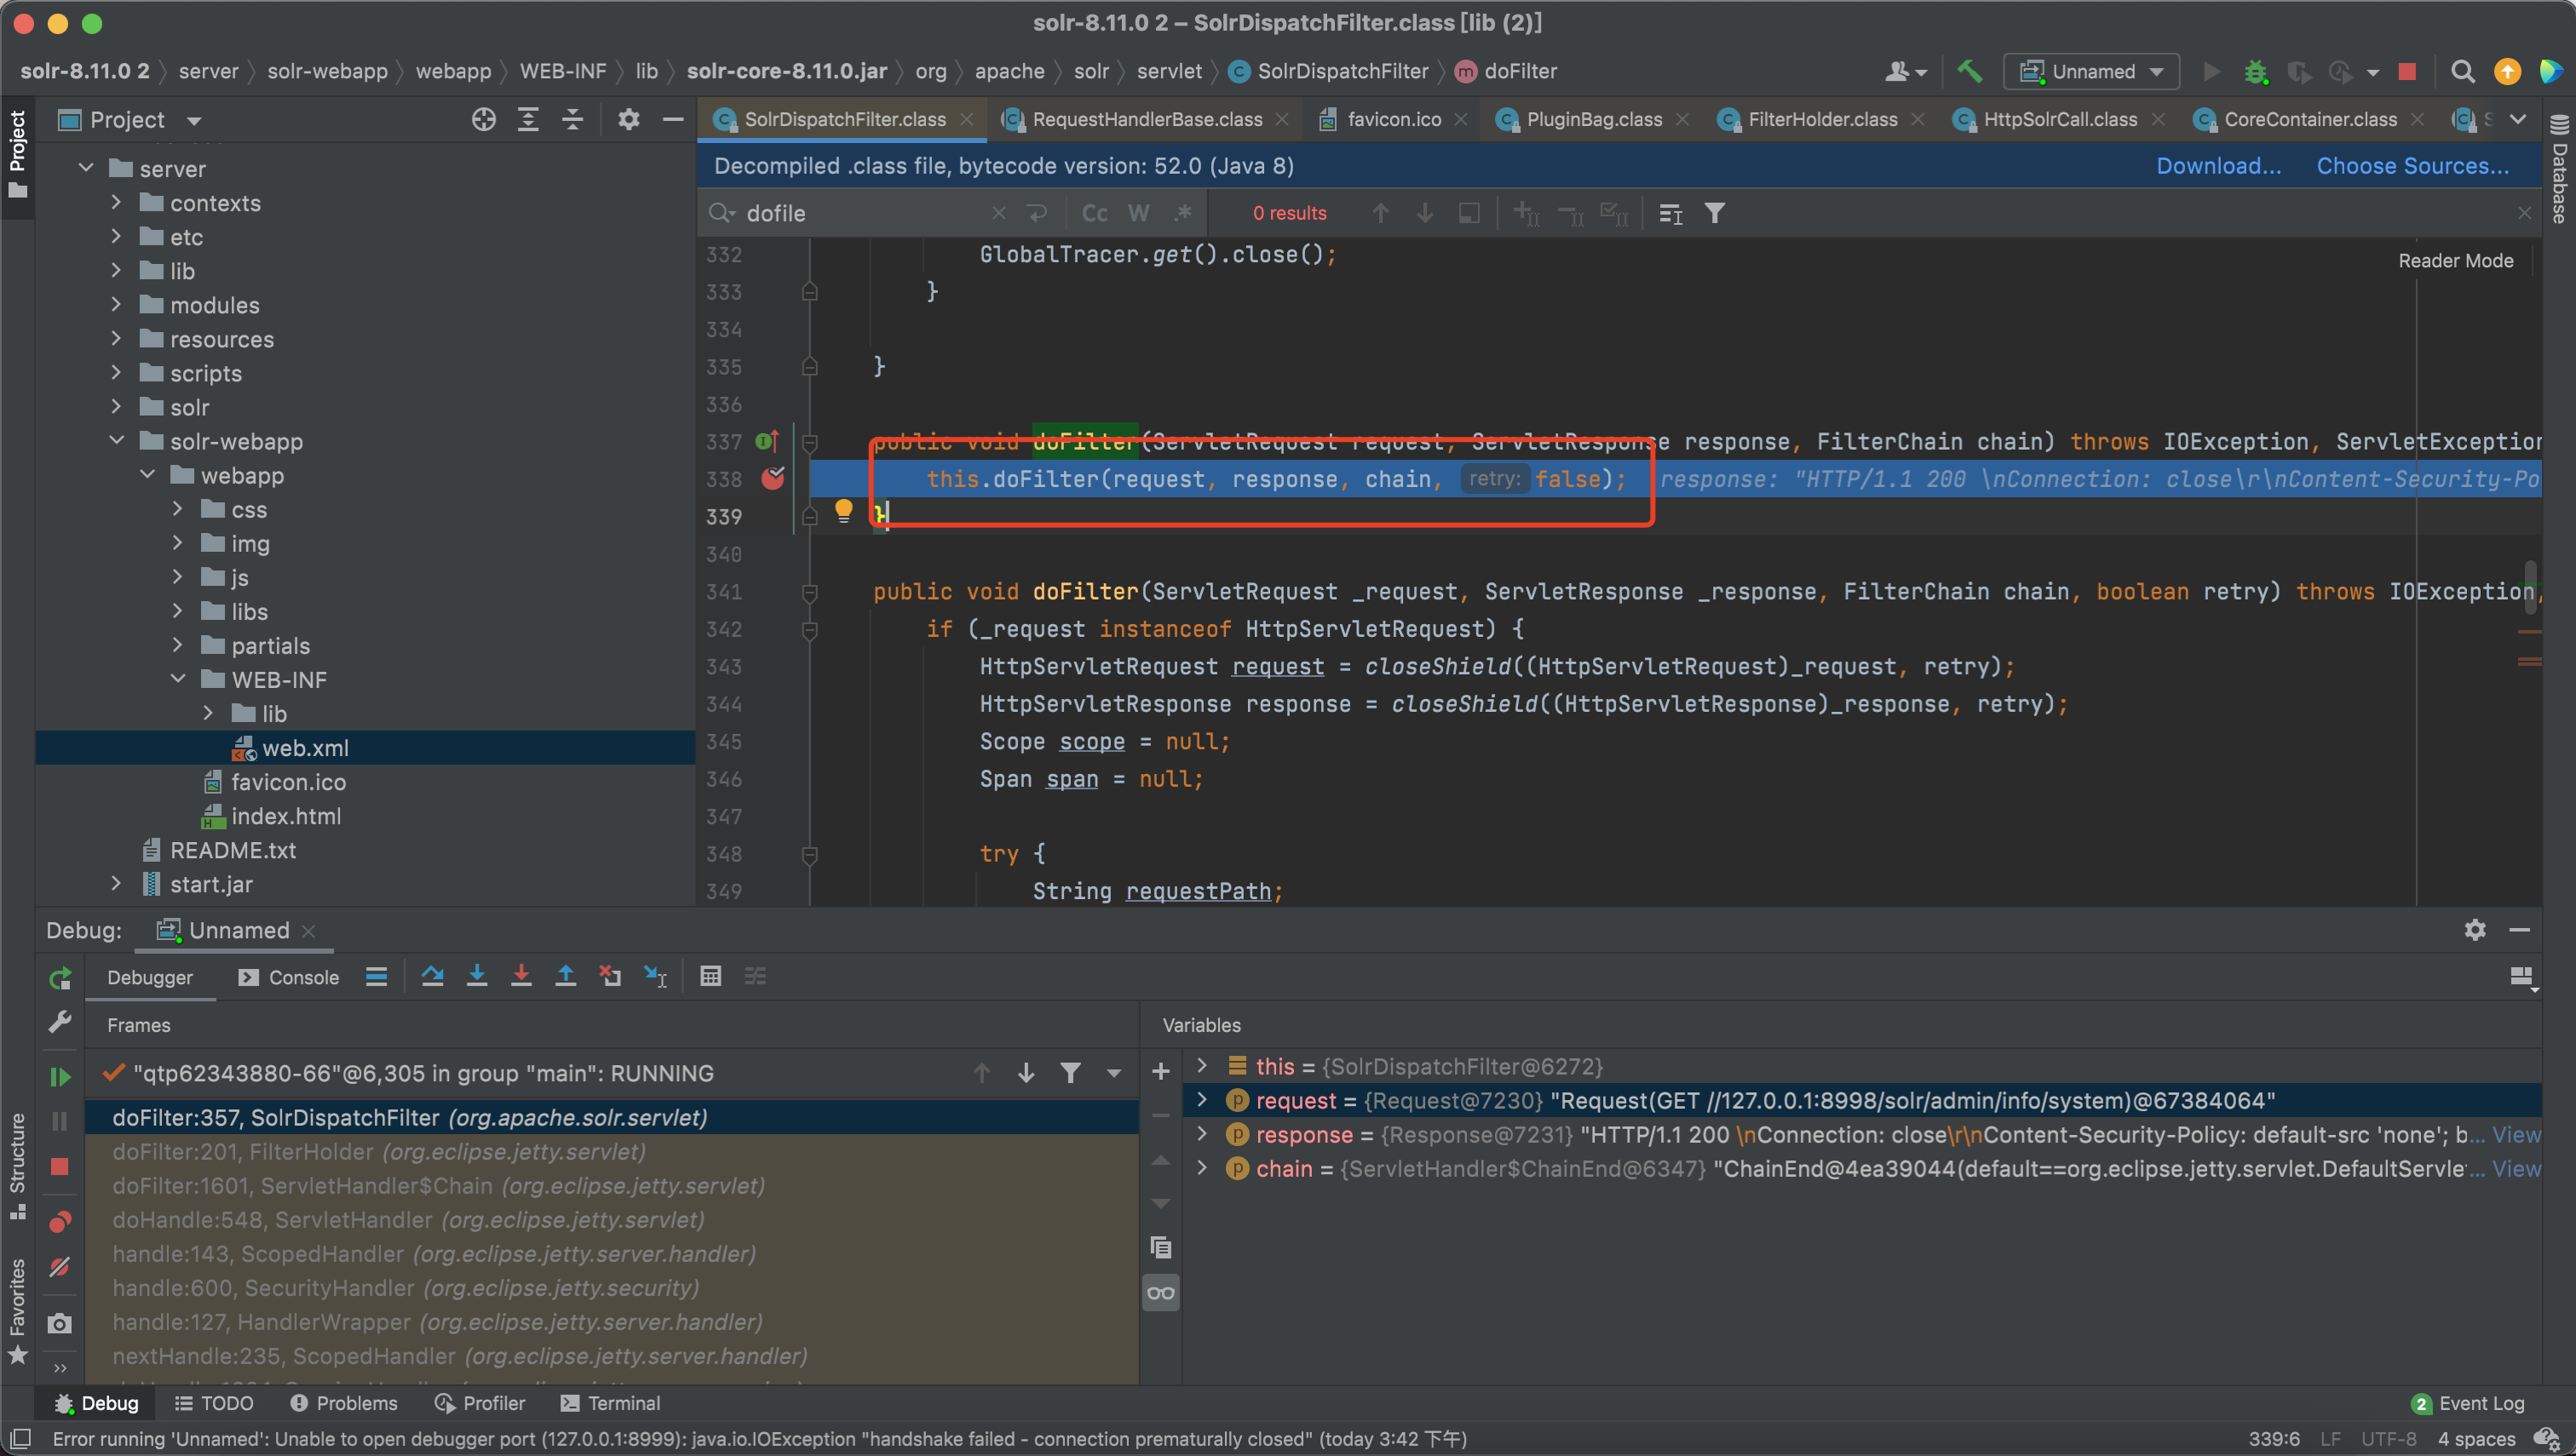
Task: Click Step Into in debugger toolbar
Action: [477, 977]
